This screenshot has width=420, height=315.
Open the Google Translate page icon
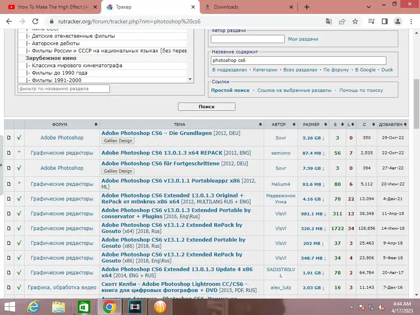click(329, 21)
